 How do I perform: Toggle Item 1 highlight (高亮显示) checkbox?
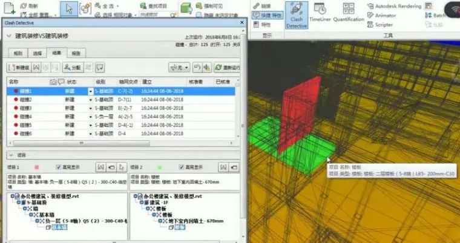coord(58,167)
